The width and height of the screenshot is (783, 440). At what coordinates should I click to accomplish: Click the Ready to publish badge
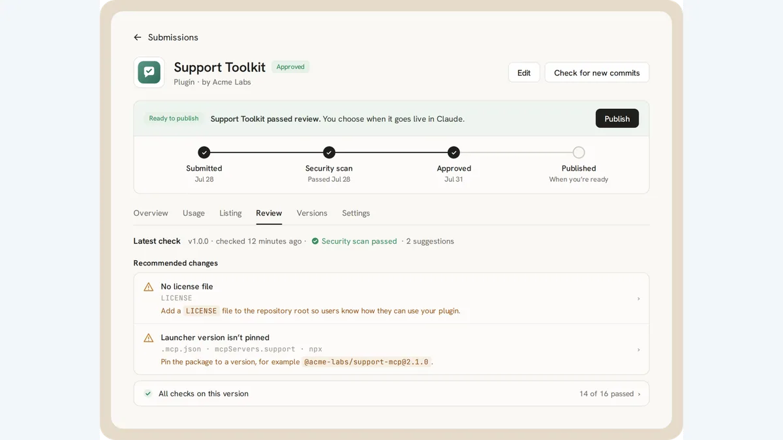tap(174, 119)
